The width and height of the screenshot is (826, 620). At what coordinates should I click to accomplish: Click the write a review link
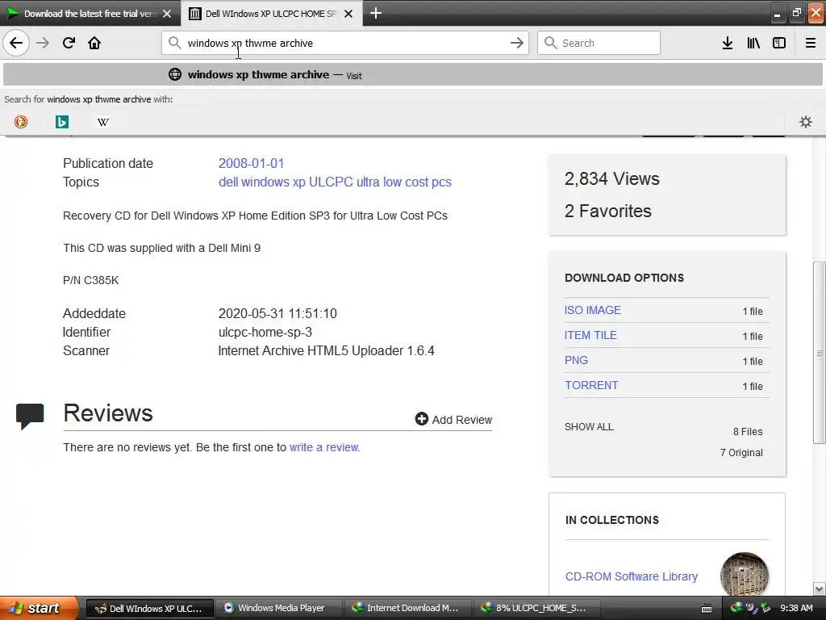click(323, 447)
